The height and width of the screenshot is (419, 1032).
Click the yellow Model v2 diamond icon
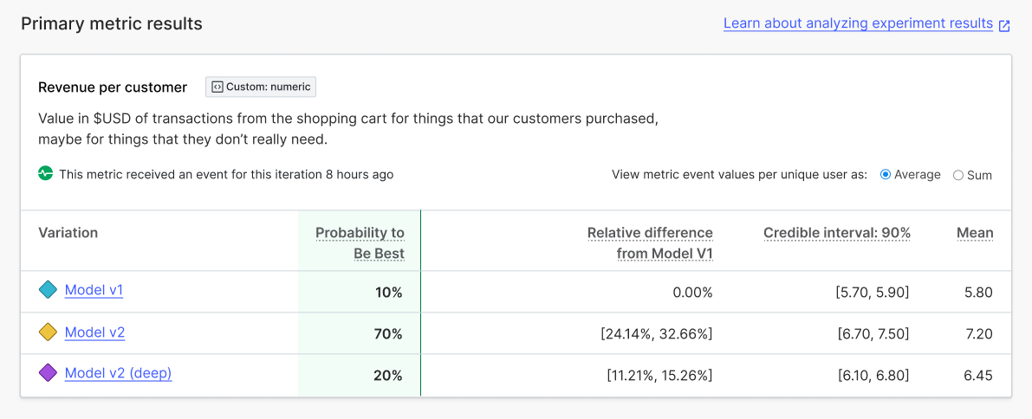[49, 332]
